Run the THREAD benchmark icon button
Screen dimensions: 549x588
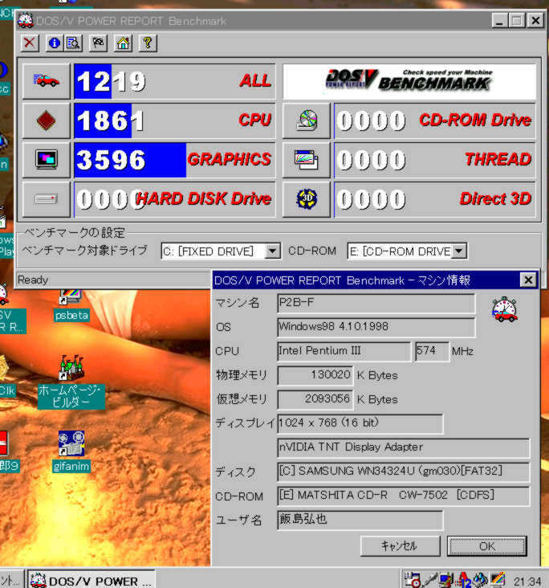[x=307, y=160]
